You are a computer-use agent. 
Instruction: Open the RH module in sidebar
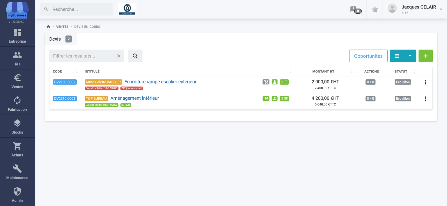coord(17,58)
